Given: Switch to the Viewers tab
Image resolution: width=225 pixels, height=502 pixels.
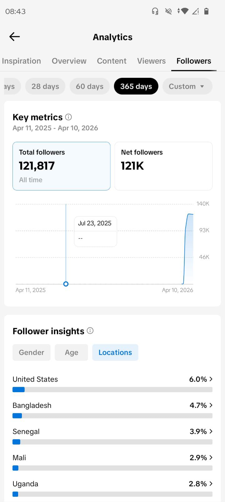Looking at the screenshot, I should click(x=151, y=61).
